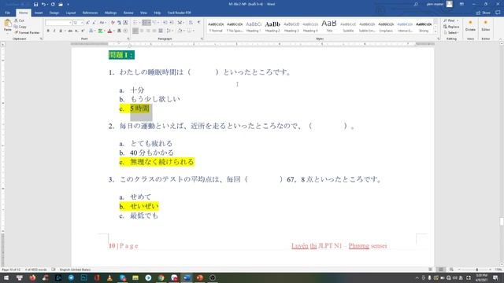Show paragraph marks with the pilcrow icon
Image resolution: width=504 pixels, height=283 pixels.
point(199,23)
